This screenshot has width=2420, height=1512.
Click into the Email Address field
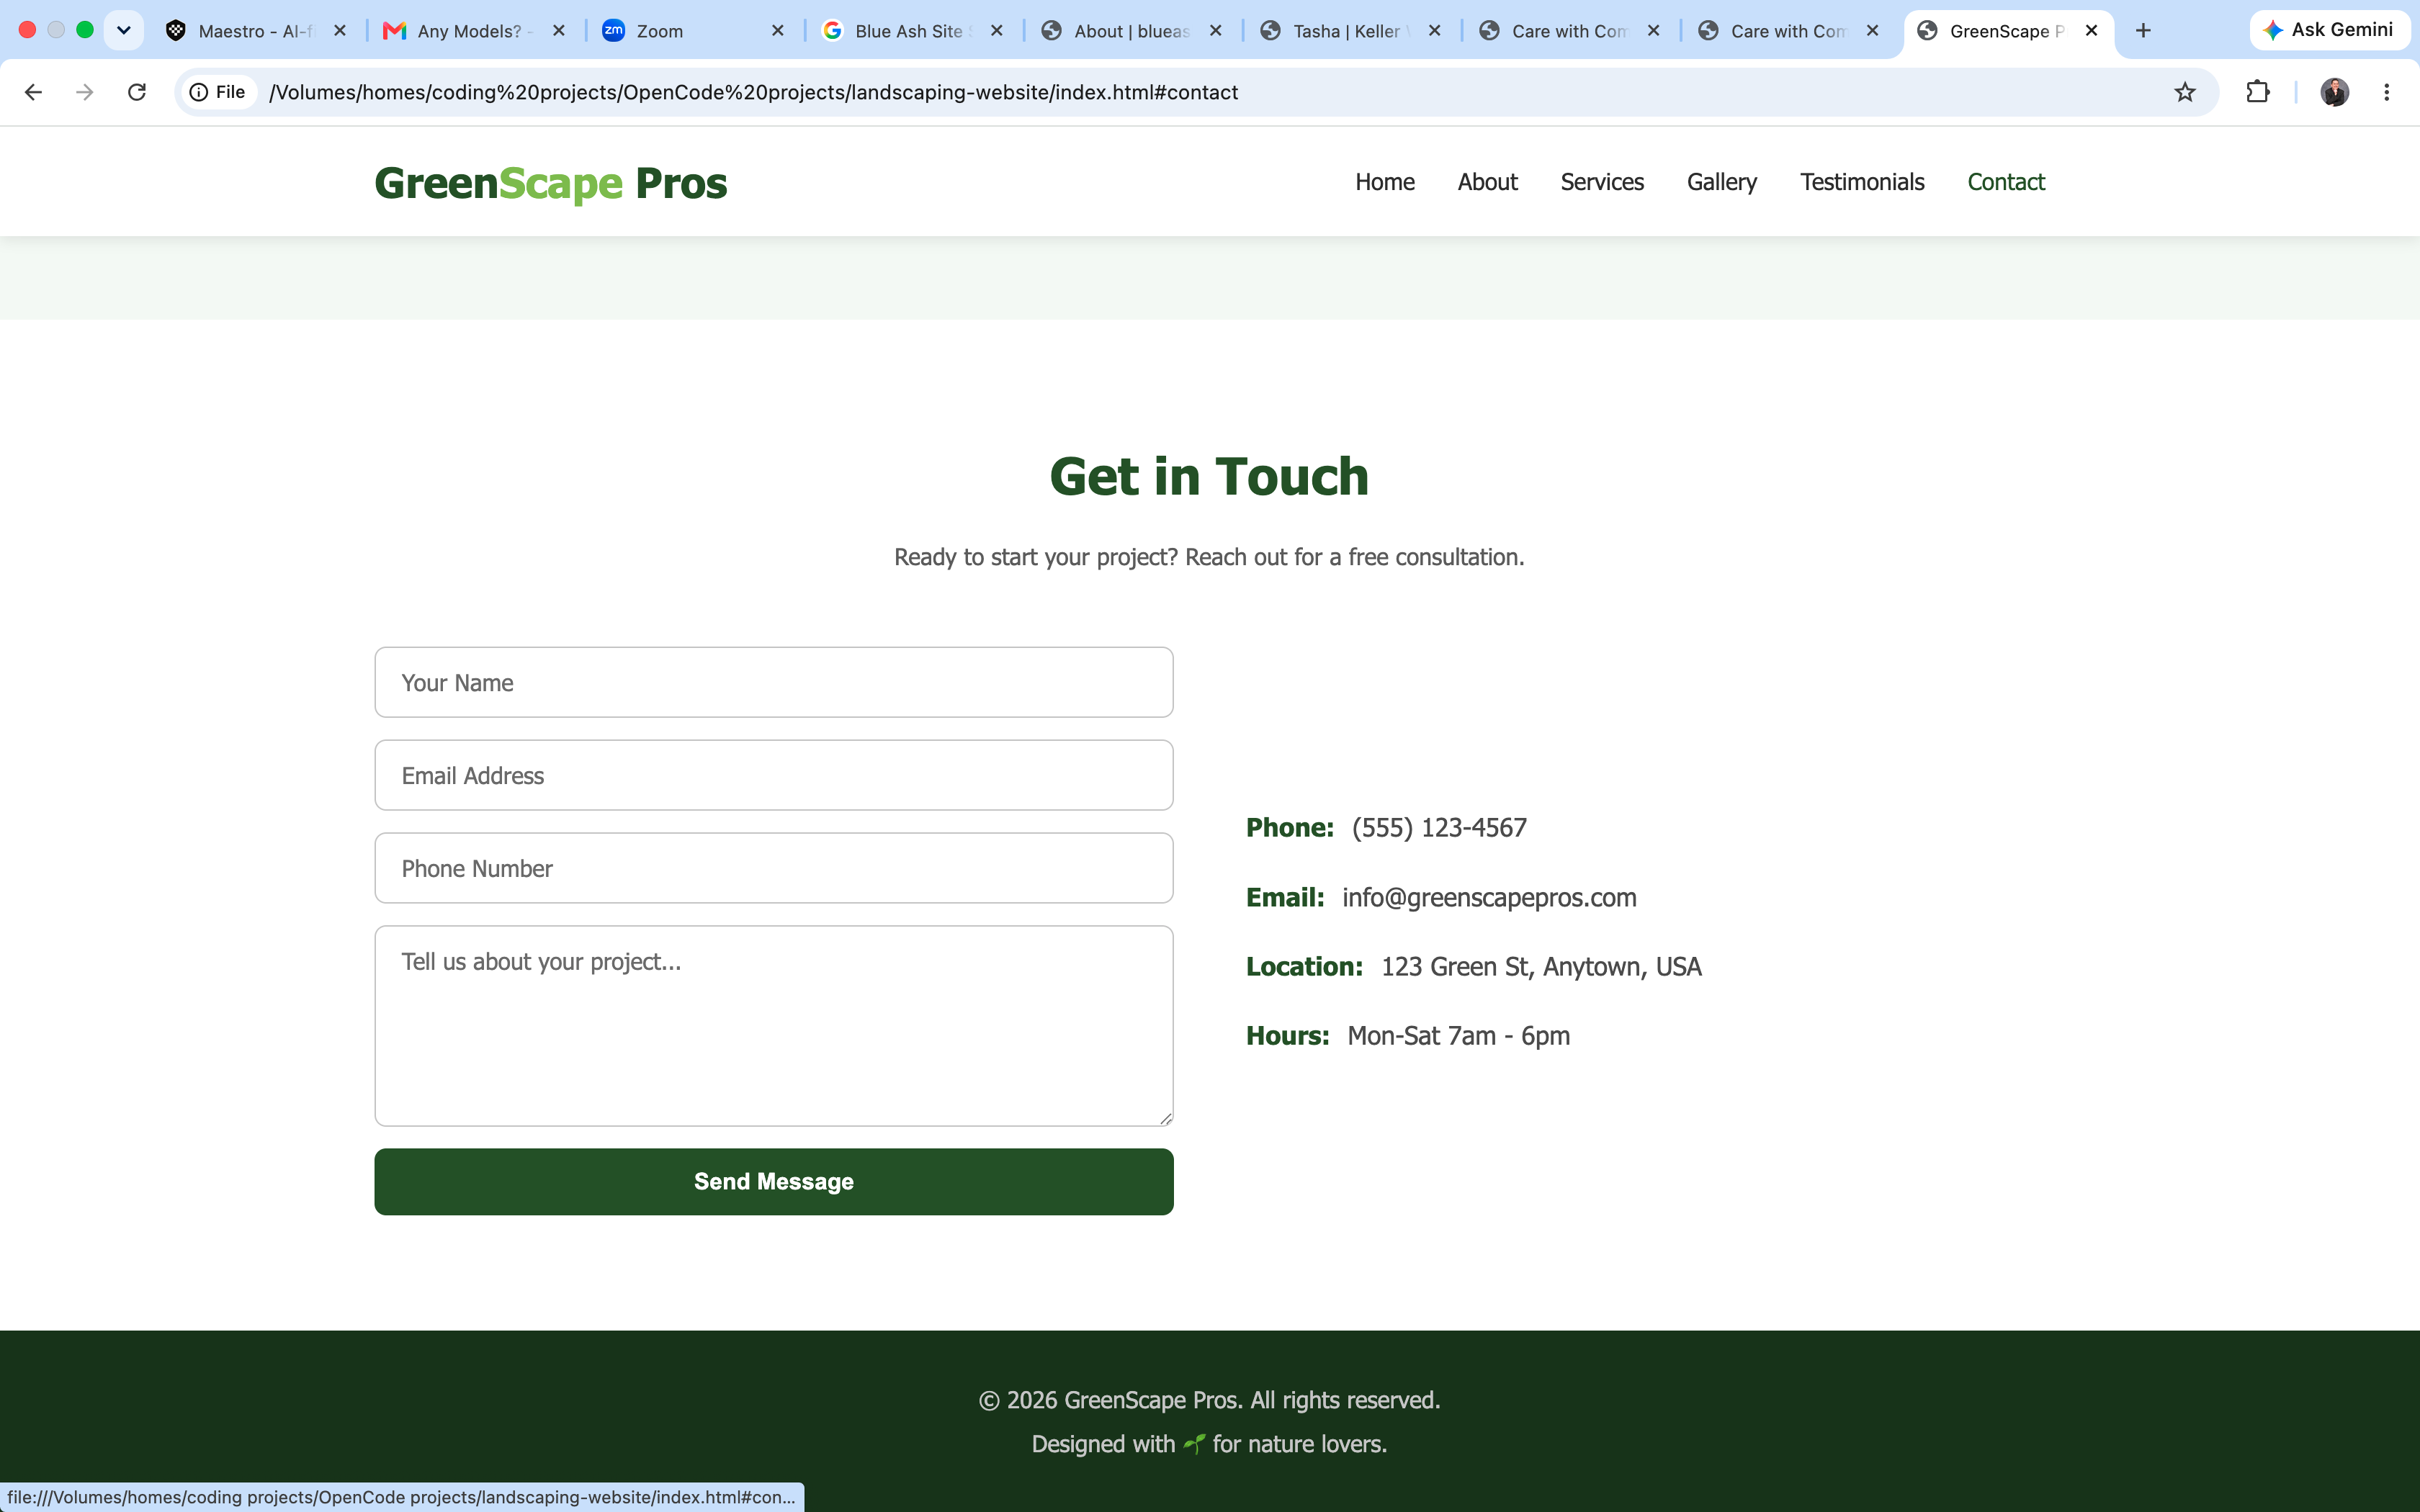tap(774, 775)
